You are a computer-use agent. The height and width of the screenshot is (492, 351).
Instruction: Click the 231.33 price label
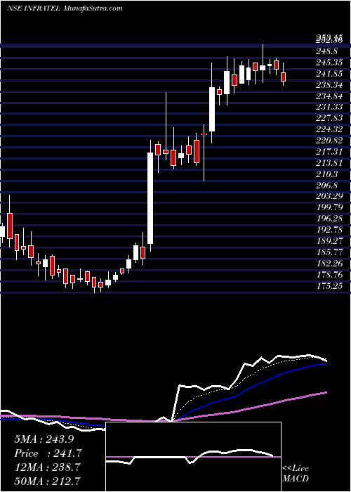(x=329, y=107)
